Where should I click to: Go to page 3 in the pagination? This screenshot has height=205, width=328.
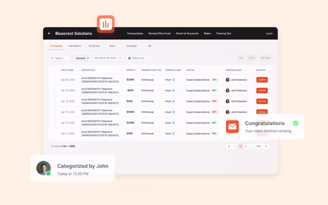(246, 146)
